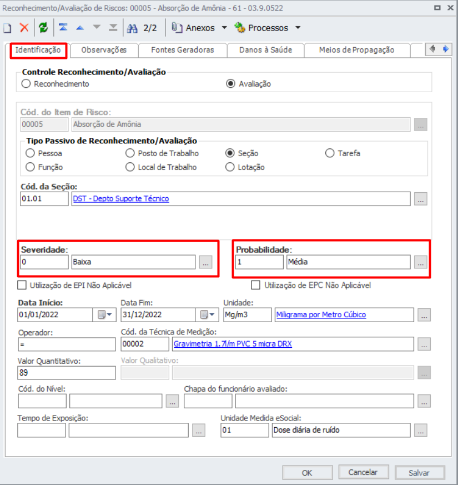Click the binoculars search icon

pos(132,28)
